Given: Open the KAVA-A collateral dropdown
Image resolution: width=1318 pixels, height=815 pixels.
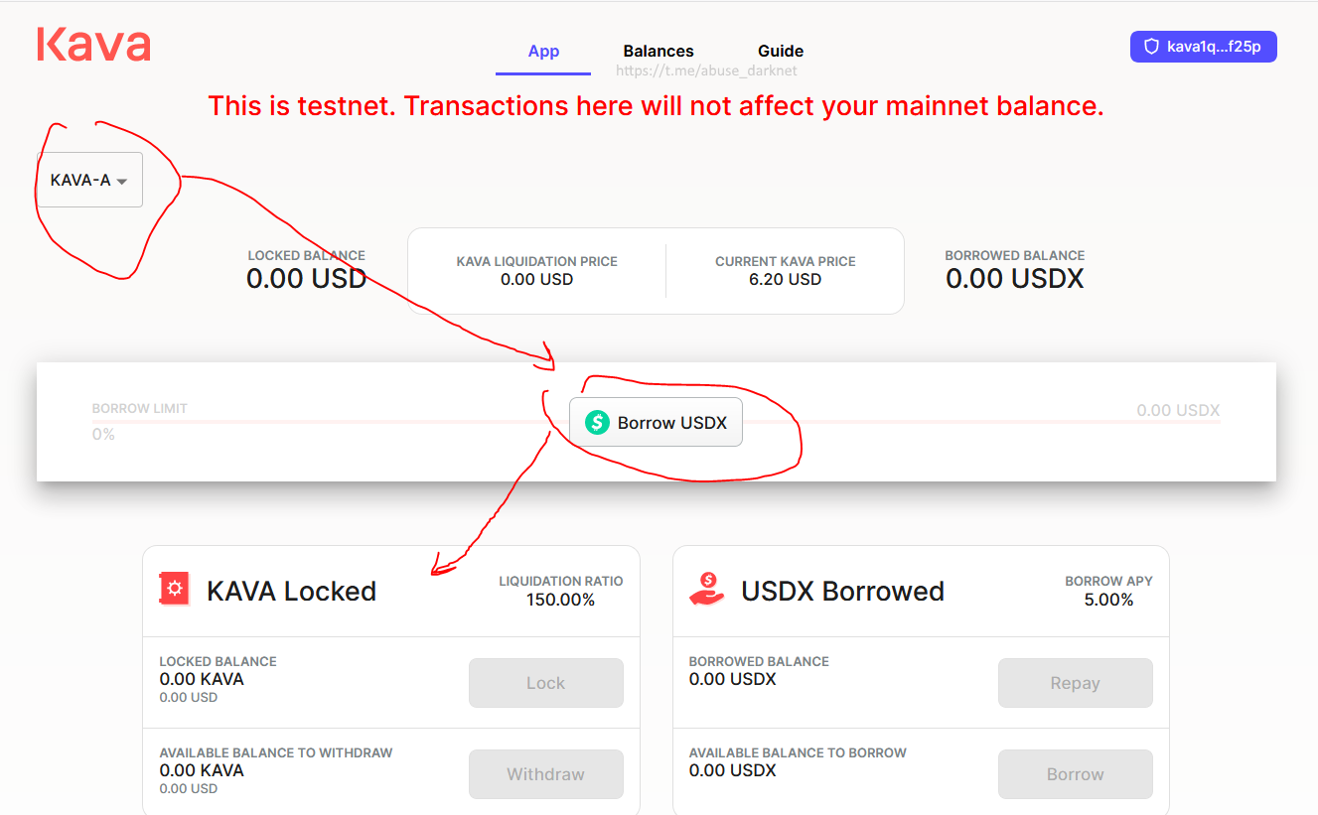Looking at the screenshot, I should coord(89,181).
